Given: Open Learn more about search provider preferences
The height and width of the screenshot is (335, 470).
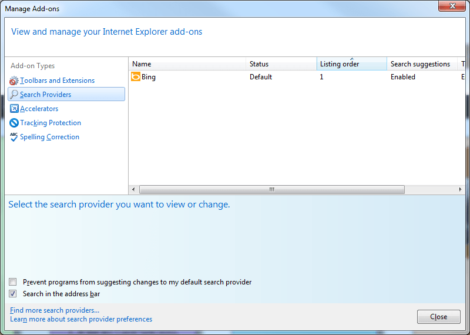Looking at the screenshot, I should tap(81, 319).
